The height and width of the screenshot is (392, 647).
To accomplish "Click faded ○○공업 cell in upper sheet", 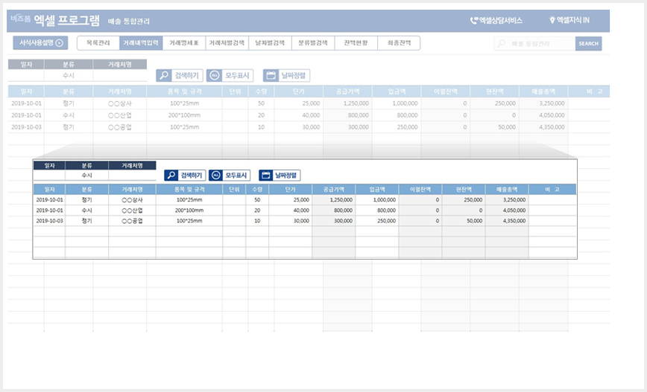I will (x=120, y=127).
